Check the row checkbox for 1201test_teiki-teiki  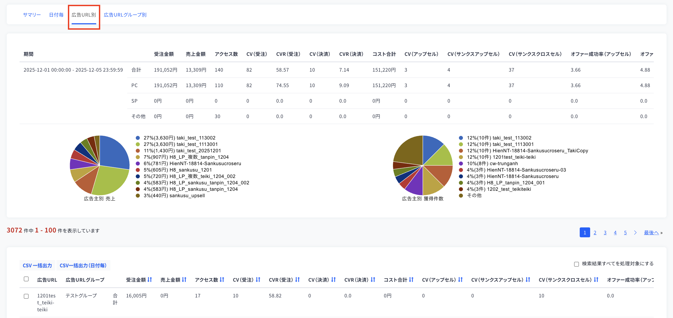coord(26,296)
